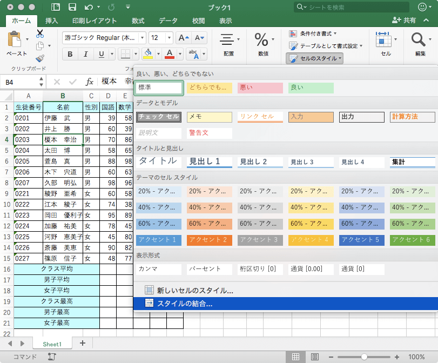The image size is (438, 363).
Task: Increase font size with large A
Action: click(184, 38)
